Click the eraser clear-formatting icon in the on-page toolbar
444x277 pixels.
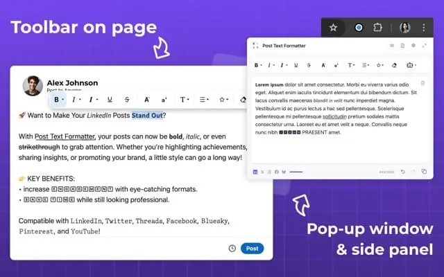point(243,100)
